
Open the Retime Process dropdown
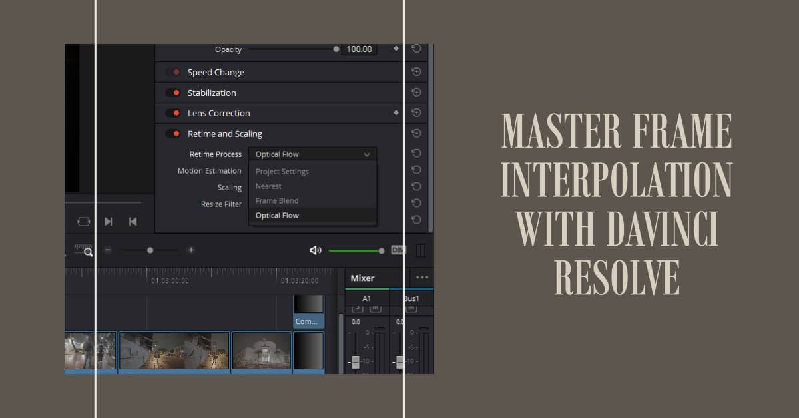[x=312, y=154]
